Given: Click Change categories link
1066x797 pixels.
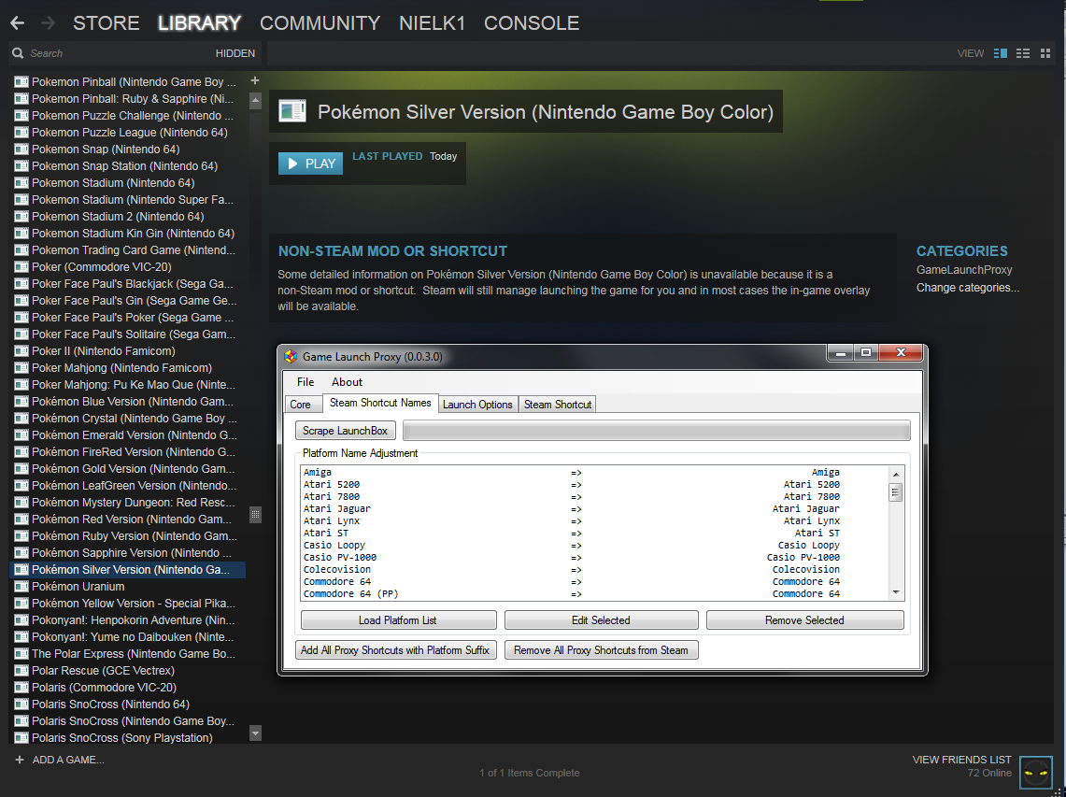Looking at the screenshot, I should [967, 288].
